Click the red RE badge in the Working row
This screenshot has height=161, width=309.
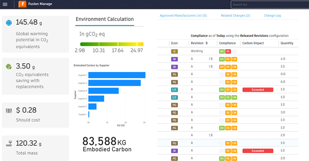pyautogui.click(x=228, y=51)
